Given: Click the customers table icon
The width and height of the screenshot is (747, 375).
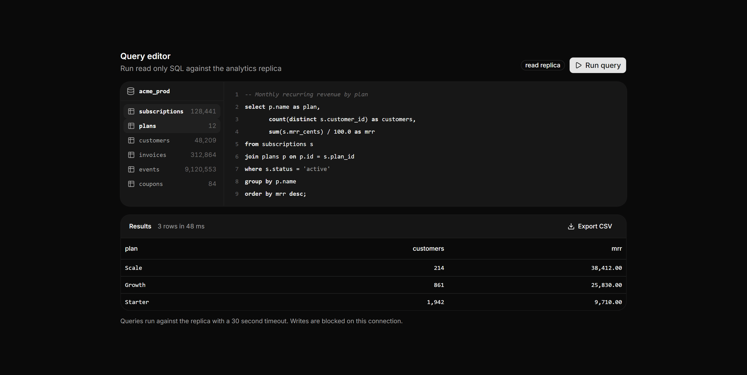Looking at the screenshot, I should (131, 140).
